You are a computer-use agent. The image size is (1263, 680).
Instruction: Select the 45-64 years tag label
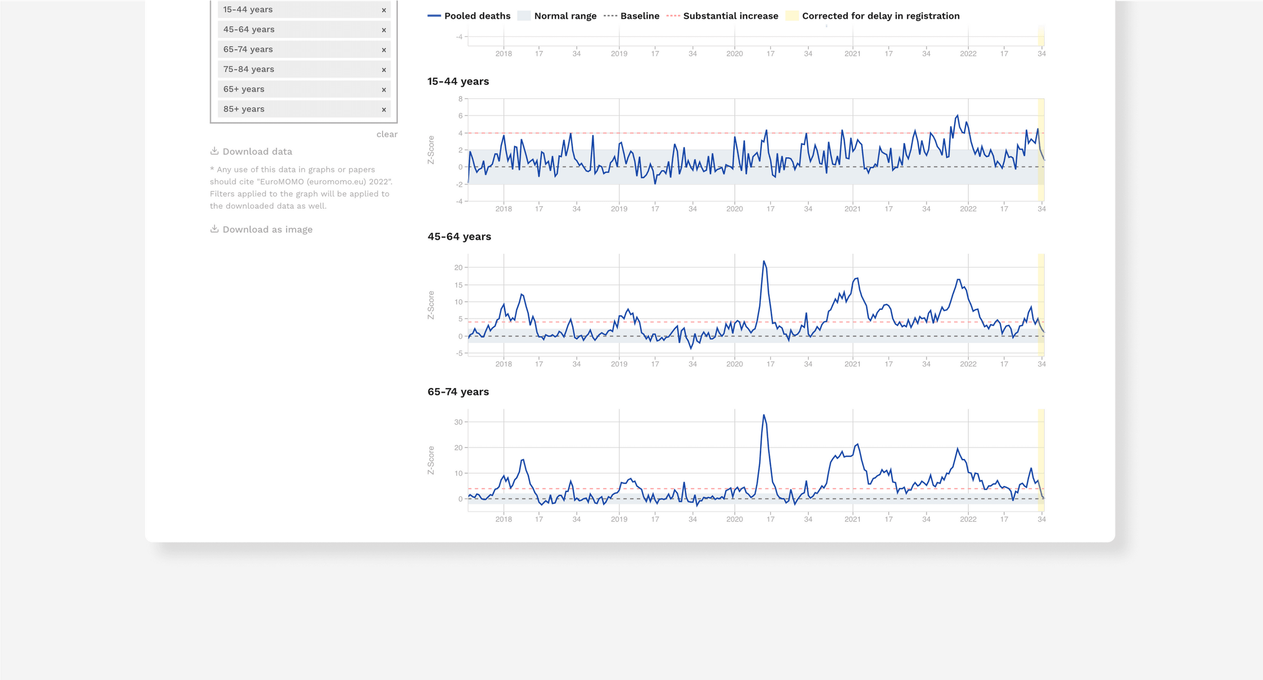pyautogui.click(x=248, y=29)
